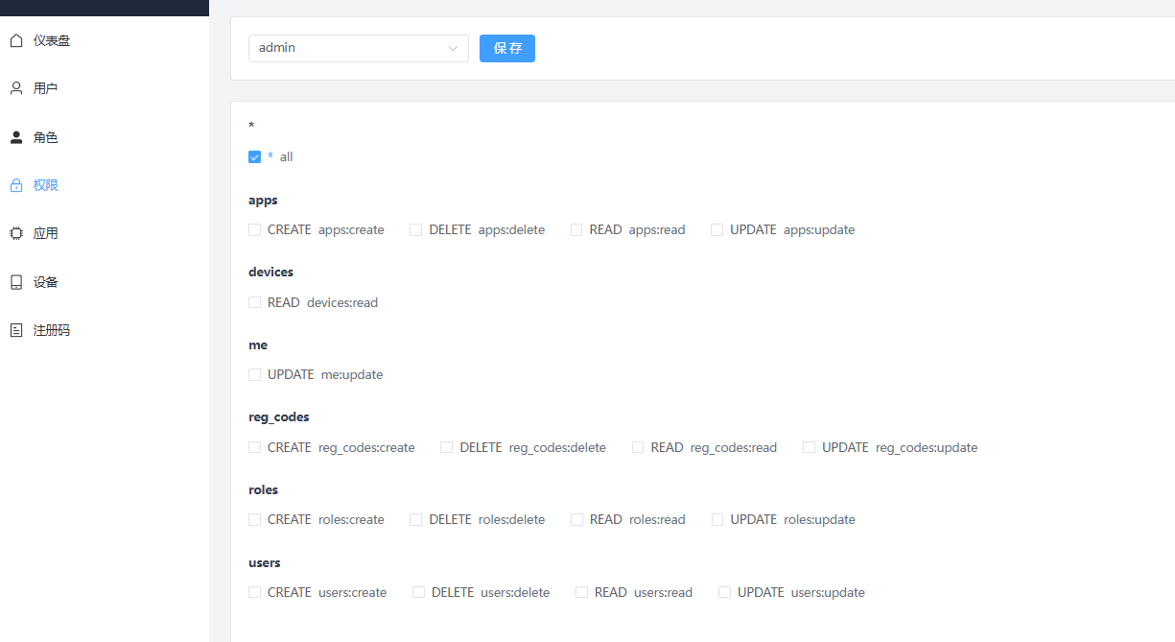Uncheck the all permissions checkbox
Image resolution: width=1175 pixels, height=642 pixels.
click(x=255, y=157)
